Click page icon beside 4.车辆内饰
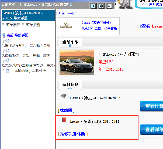The width and height of the screenshot is (163, 149). point(8,71)
